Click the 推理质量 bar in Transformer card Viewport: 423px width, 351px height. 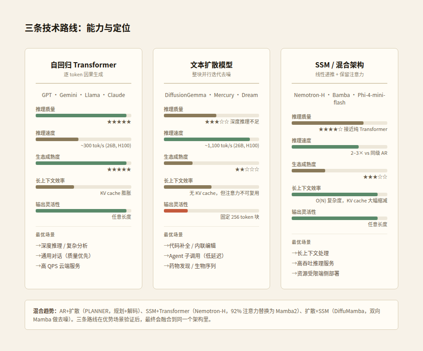[x=83, y=116]
